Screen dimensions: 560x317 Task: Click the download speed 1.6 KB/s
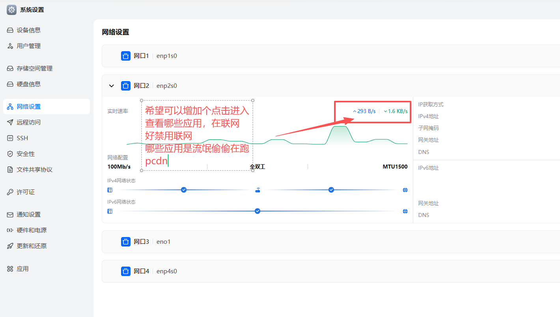[396, 111]
